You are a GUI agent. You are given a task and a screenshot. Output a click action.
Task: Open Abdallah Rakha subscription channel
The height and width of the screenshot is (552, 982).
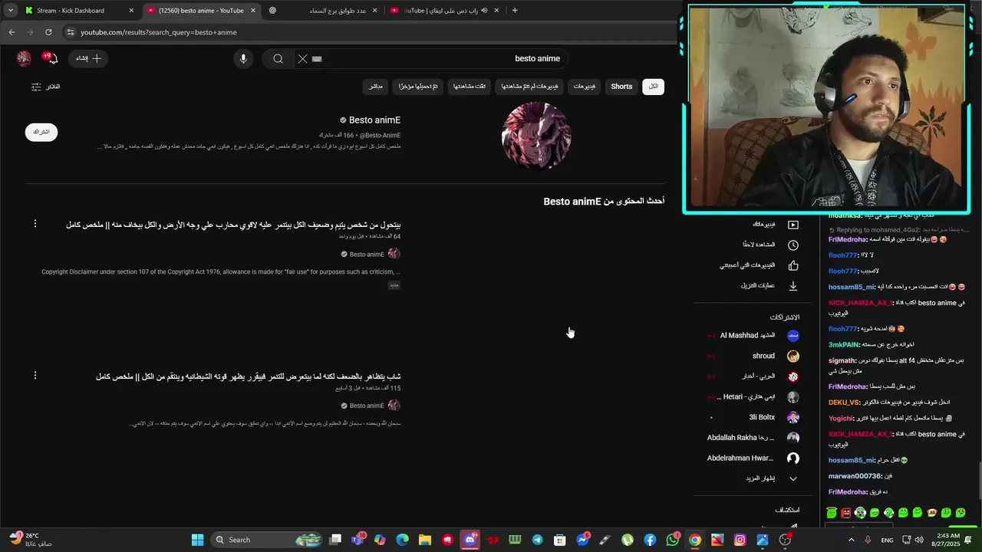coord(752,438)
